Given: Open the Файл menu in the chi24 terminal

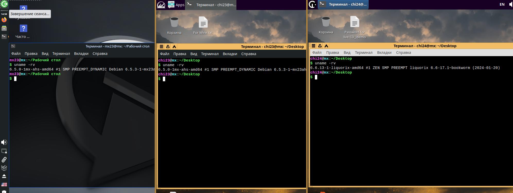Looking at the screenshot, I should tap(317, 53).
